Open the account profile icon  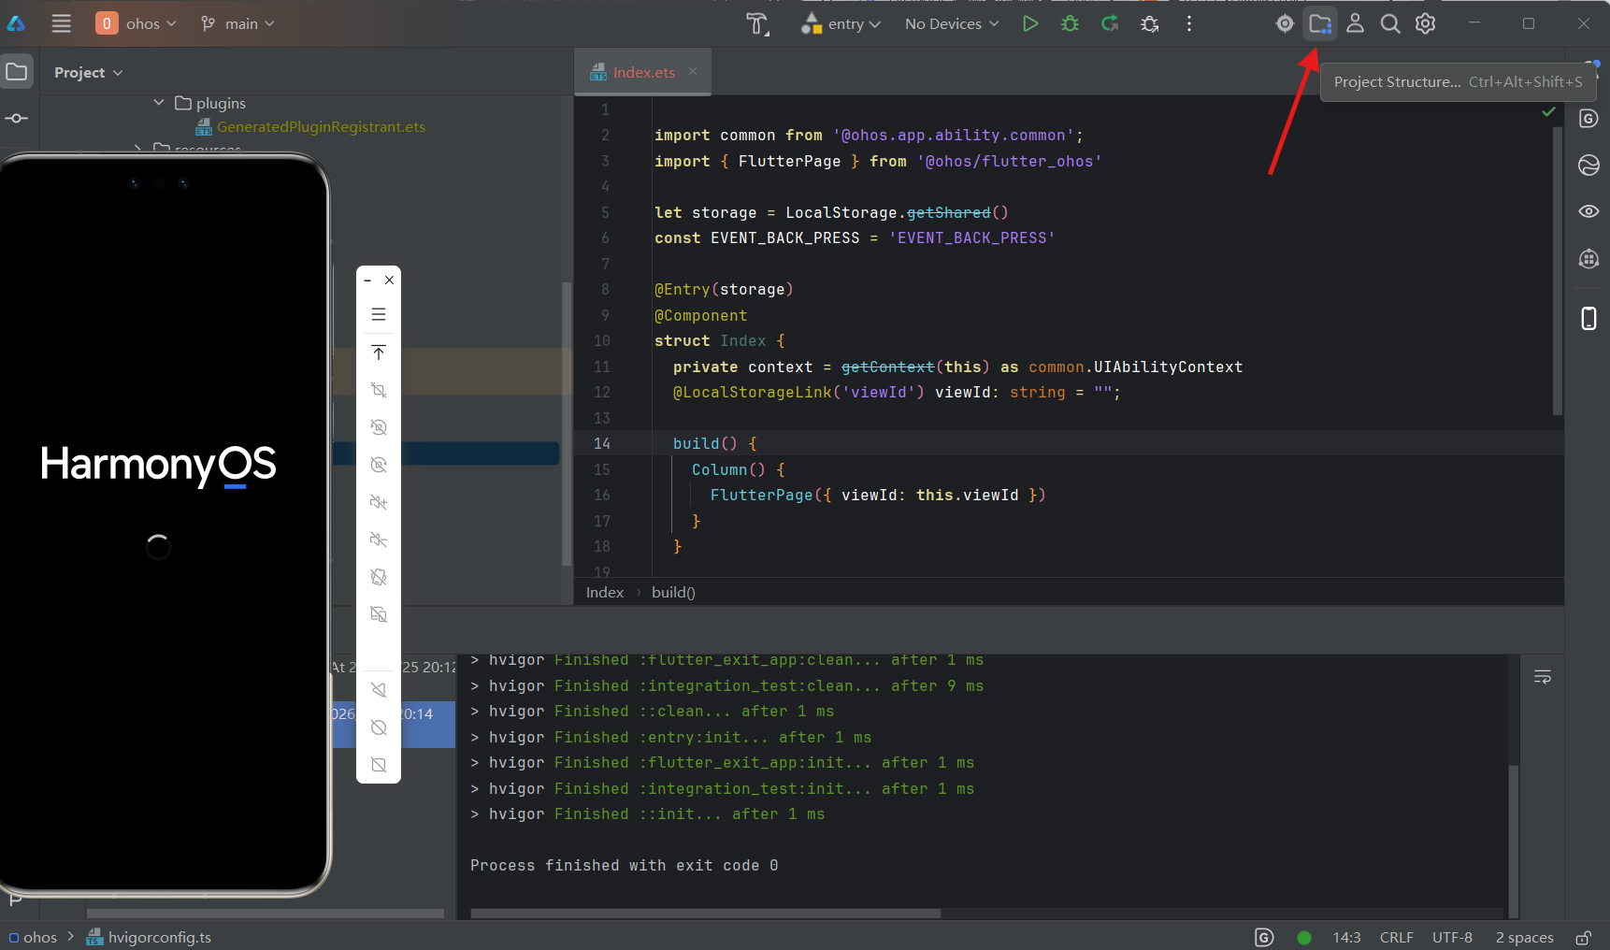[1355, 23]
